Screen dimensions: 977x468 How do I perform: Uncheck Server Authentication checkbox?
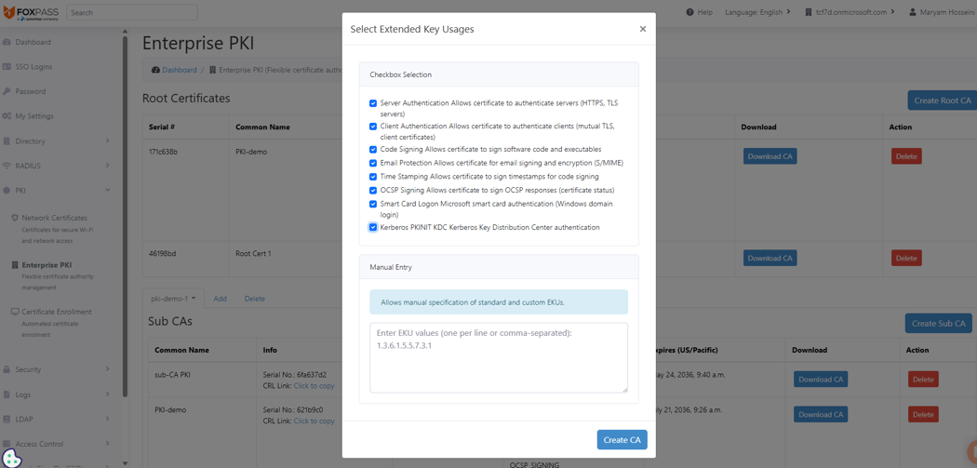373,103
